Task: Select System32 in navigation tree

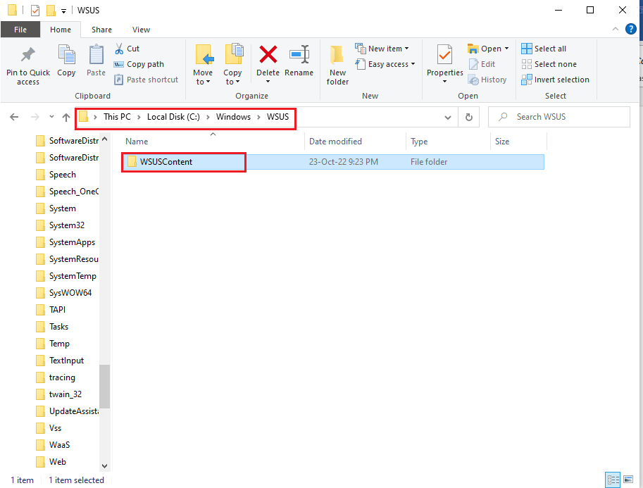Action: (66, 225)
